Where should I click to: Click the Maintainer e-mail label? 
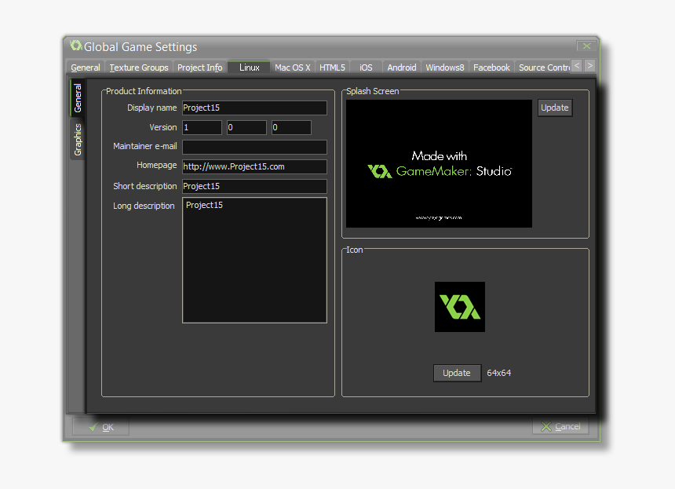pyautogui.click(x=145, y=146)
